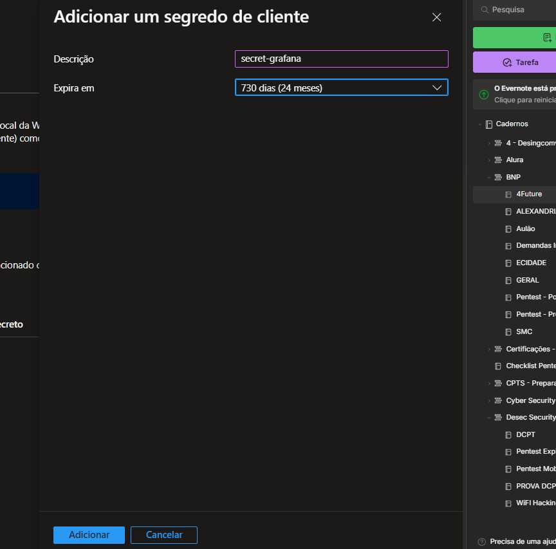Click the Alura stack icon
Image resolution: width=556 pixels, height=549 pixels.
pos(498,160)
